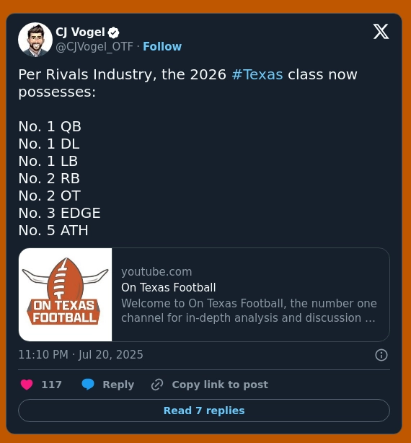Screen dimensions: 411x443
Task: Follow CJ Vogel
Action: point(162,47)
